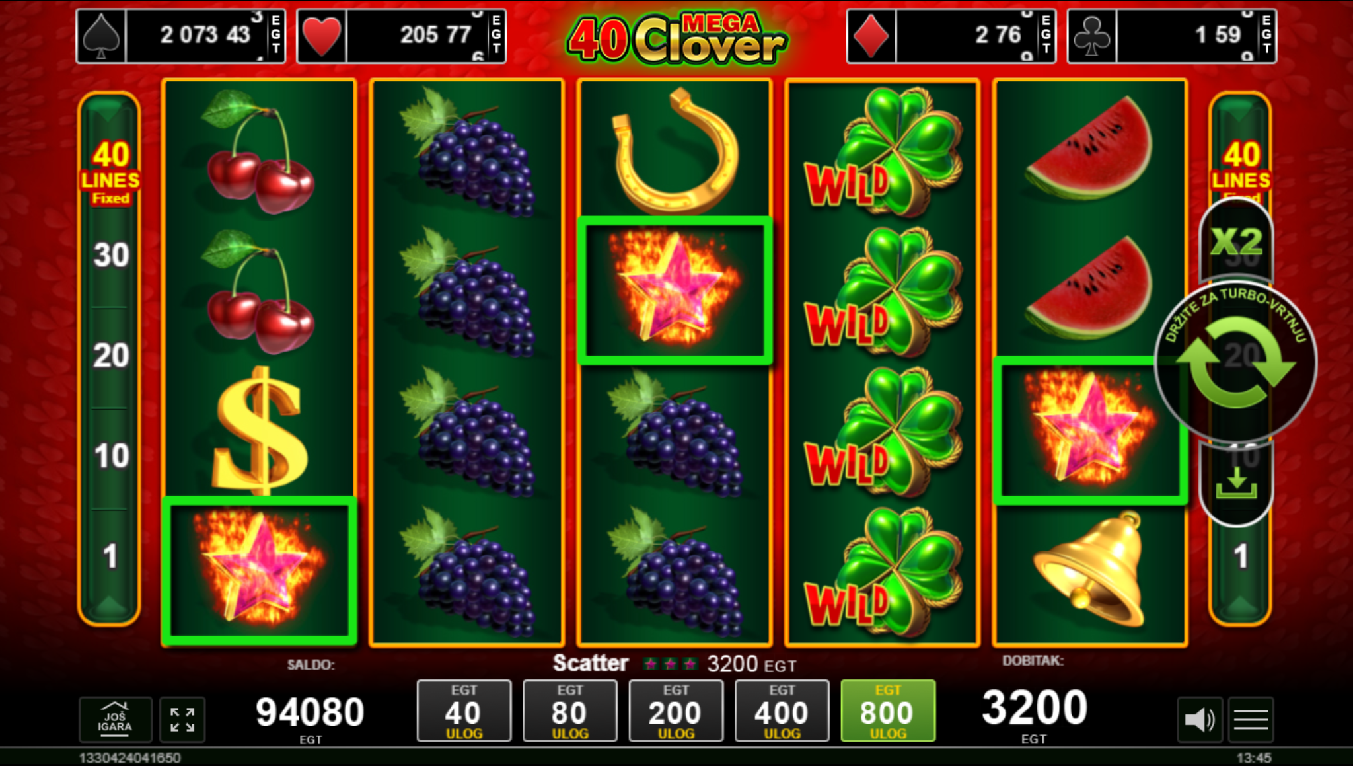Click the gold dollar sign symbol
The height and width of the screenshot is (766, 1353).
(259, 430)
